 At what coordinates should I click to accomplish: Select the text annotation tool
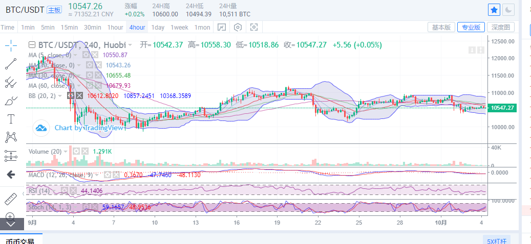point(11,119)
